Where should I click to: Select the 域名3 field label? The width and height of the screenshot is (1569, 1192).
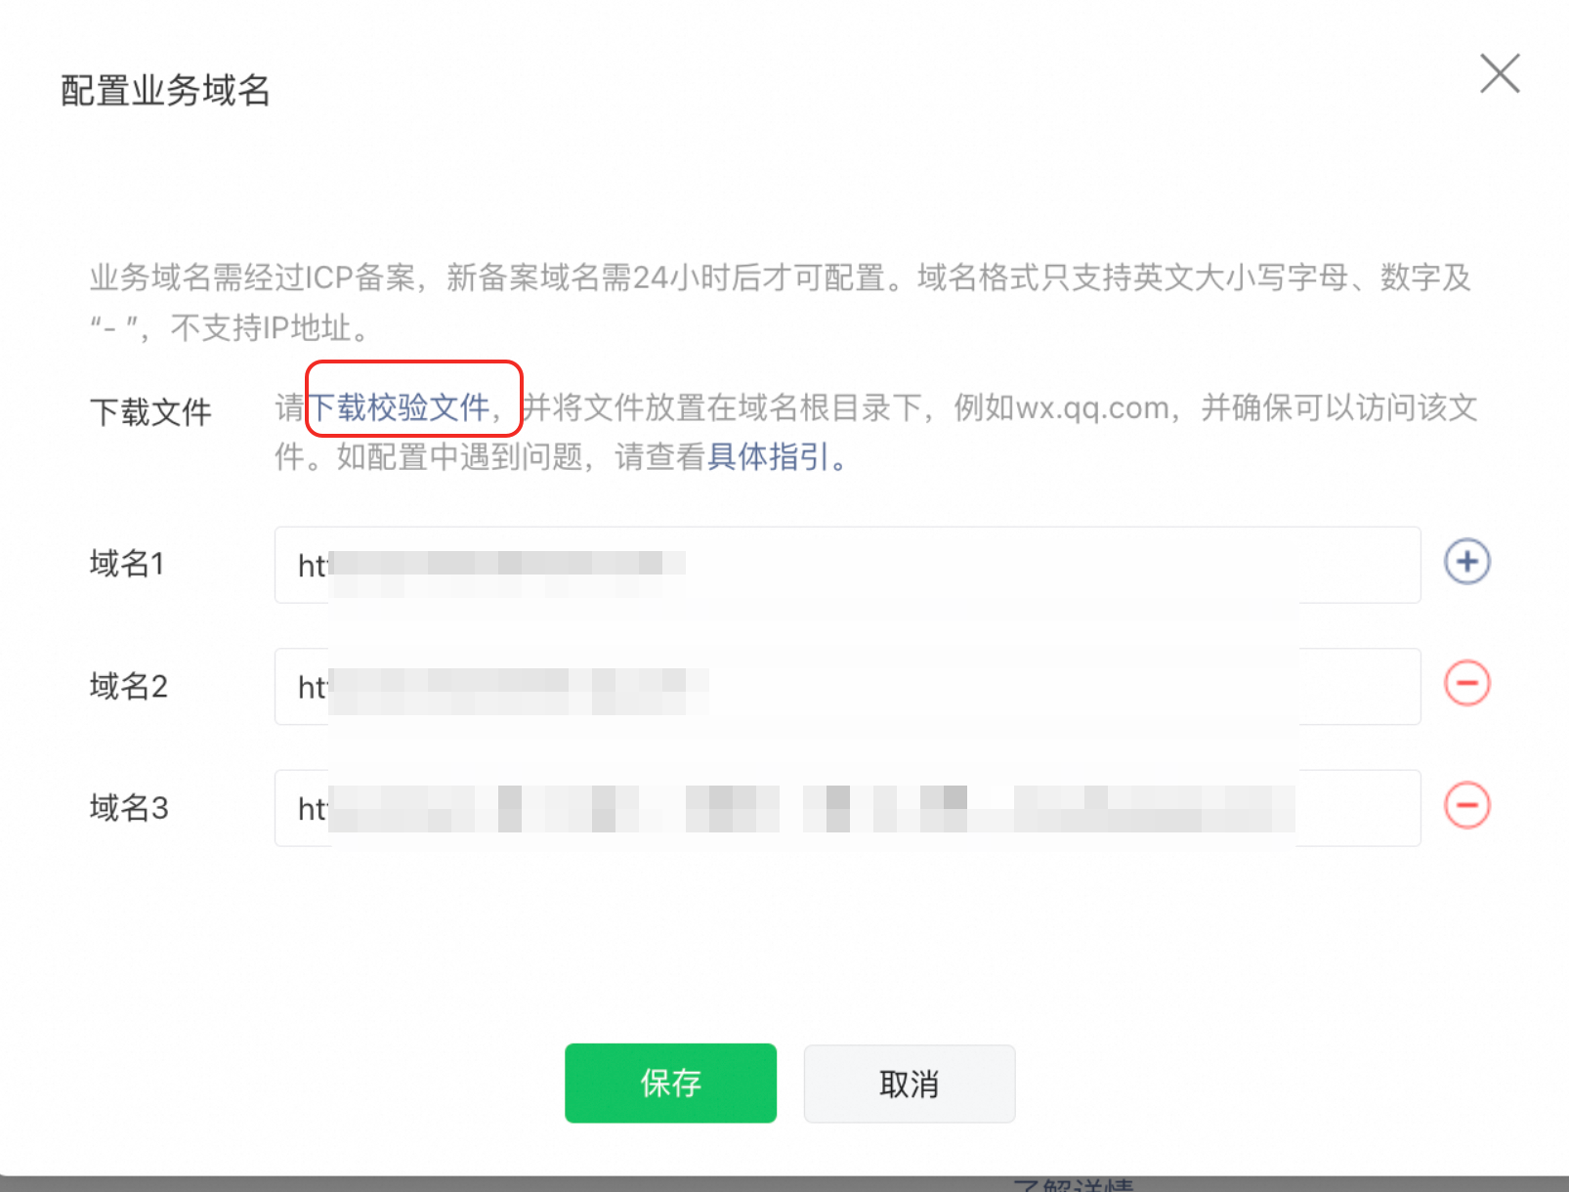[x=128, y=808]
